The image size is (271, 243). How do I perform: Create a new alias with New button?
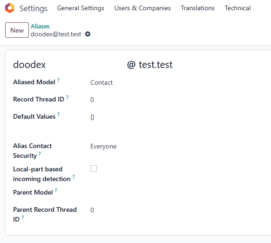[17, 30]
